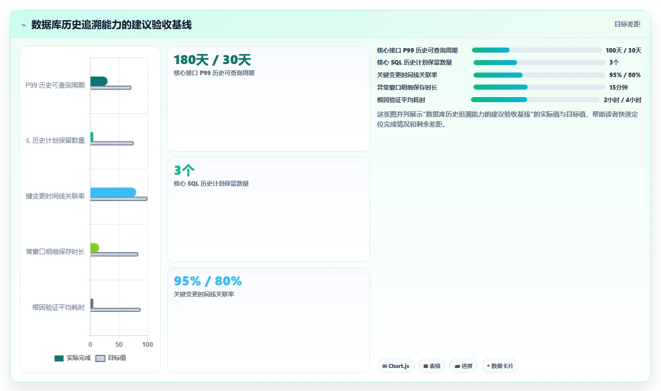Viewport: 661px width, 391px height.
Task: Click progress row label 核心 SQL 历史计划保留数量
Action: click(414, 63)
